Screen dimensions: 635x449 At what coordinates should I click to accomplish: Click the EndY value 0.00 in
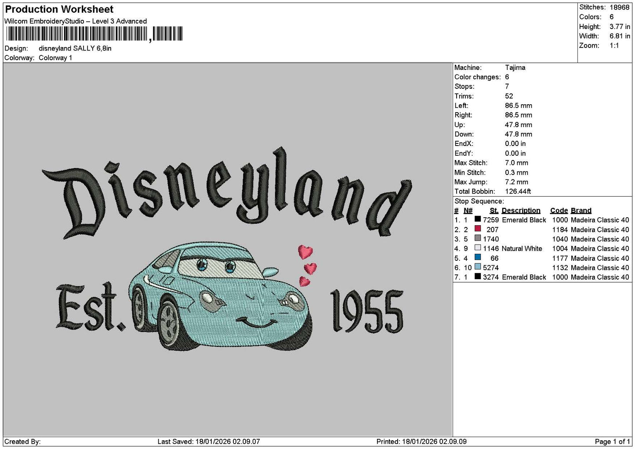(515, 153)
